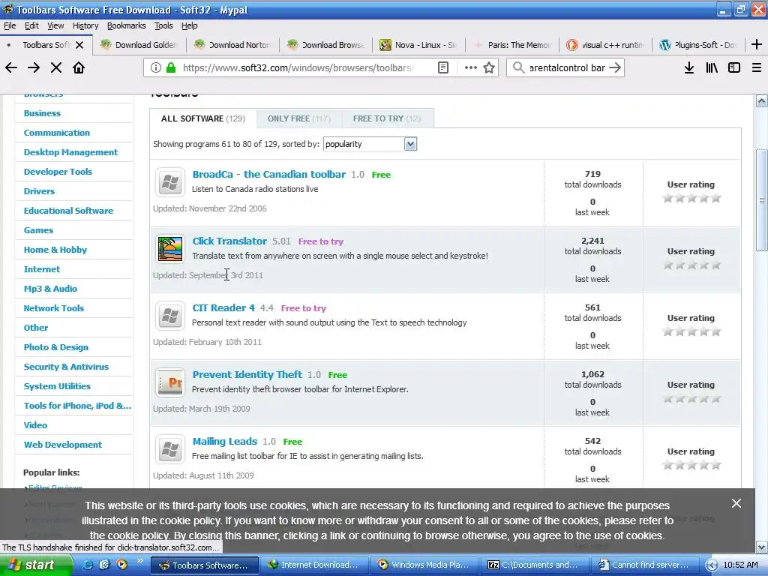Screen dimensions: 768x576
Task: Select the ONLY FREE tab
Action: tap(298, 118)
